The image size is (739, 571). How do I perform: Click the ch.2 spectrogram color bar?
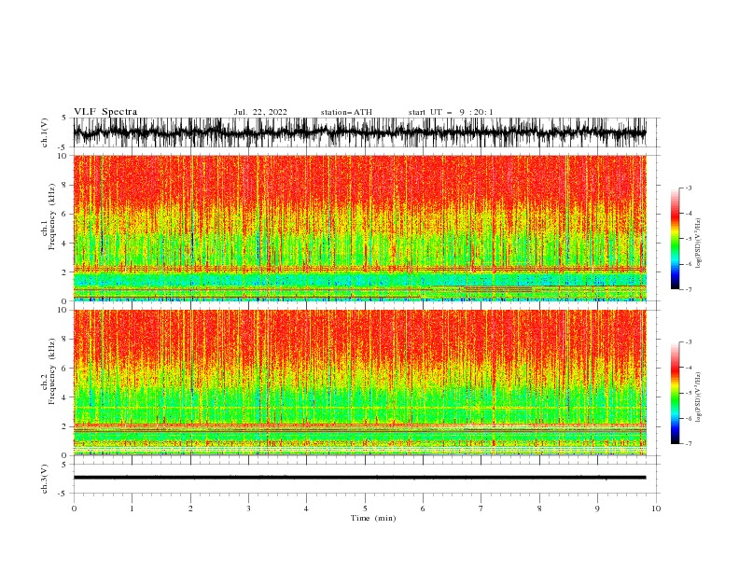click(x=676, y=393)
